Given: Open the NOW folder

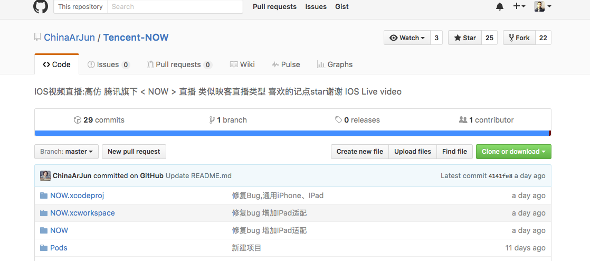Looking at the screenshot, I should (x=59, y=230).
